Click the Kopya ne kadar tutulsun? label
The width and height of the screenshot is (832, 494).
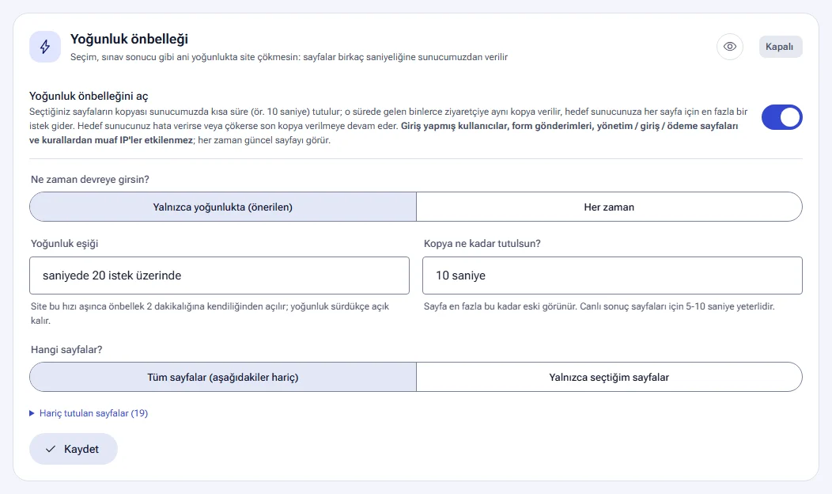[x=482, y=244]
